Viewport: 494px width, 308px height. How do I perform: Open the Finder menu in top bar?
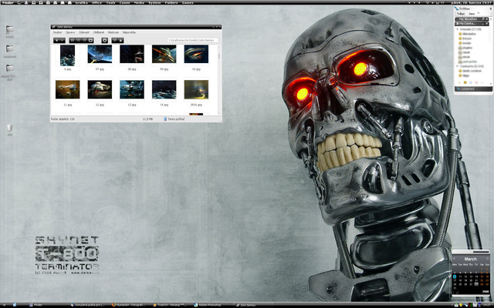8,2
